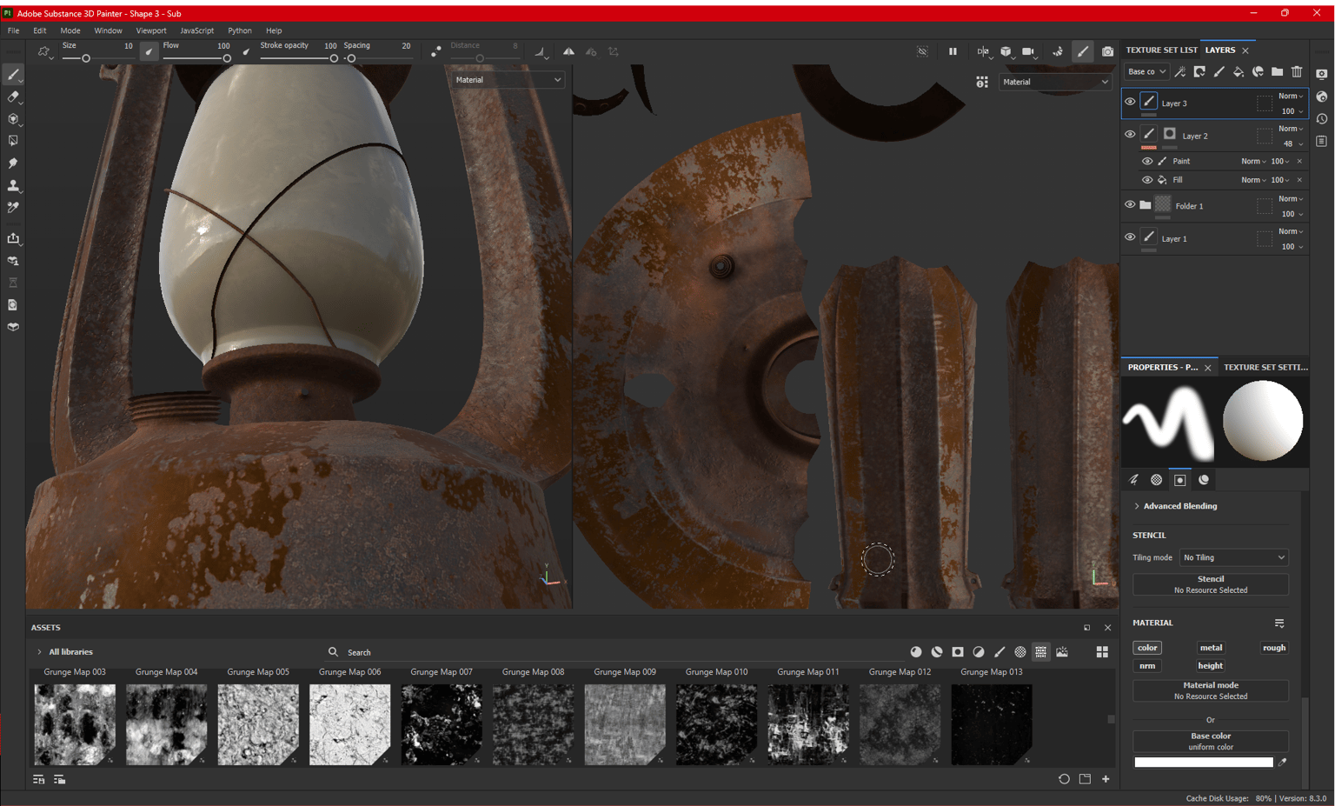Screen dimensions: 1335x806
Task: Pause engine computation with pause icon
Action: [953, 51]
